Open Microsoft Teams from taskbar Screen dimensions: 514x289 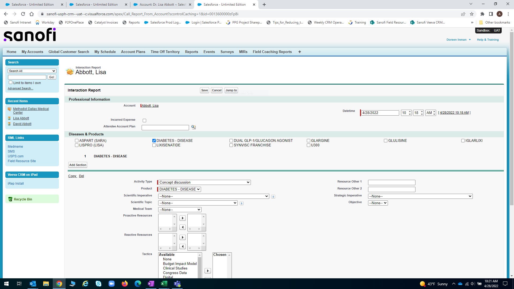click(177, 284)
